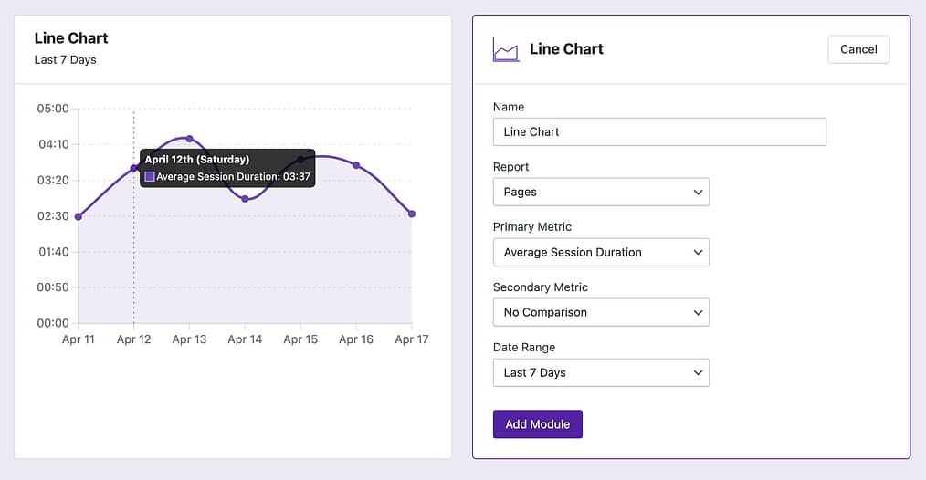
Task: Click the Date Range field label
Action: [x=524, y=348]
